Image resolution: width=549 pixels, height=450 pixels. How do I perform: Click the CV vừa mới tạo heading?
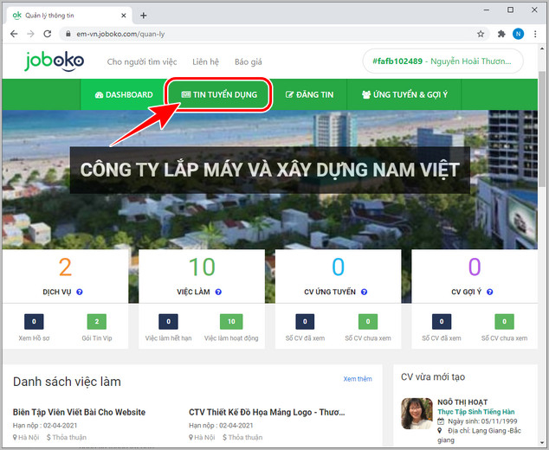[x=433, y=376]
